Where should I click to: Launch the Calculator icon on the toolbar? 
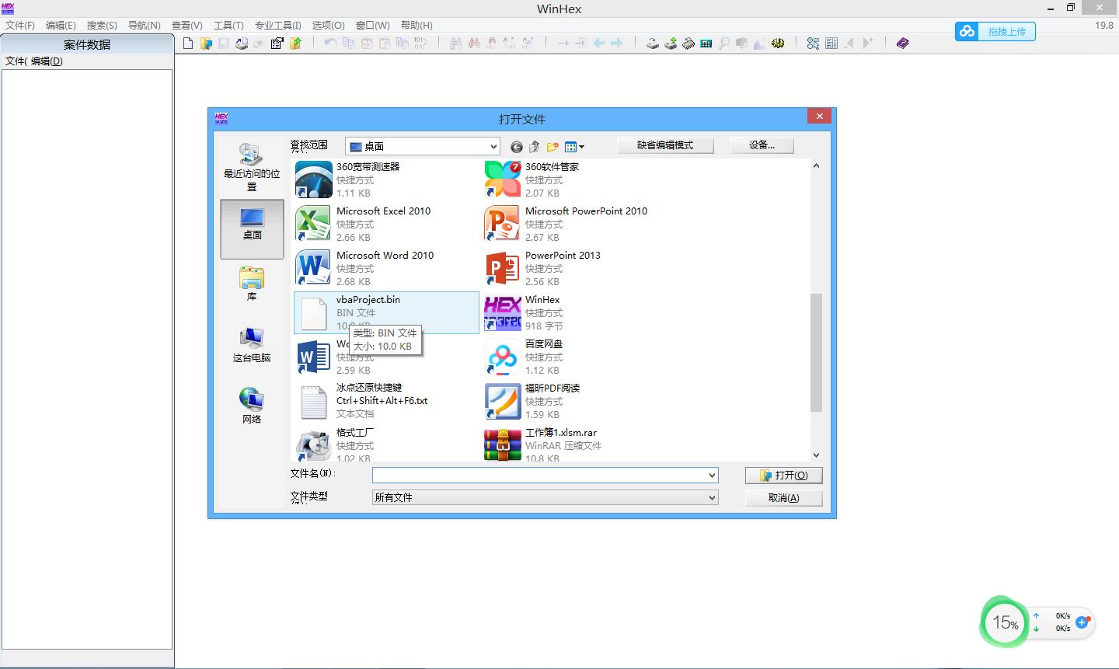click(x=706, y=44)
